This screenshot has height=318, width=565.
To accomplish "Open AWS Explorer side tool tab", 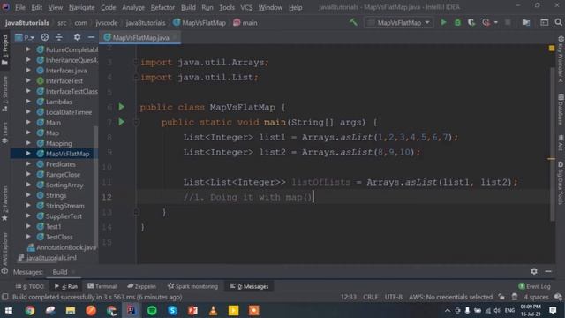I will pos(4,253).
